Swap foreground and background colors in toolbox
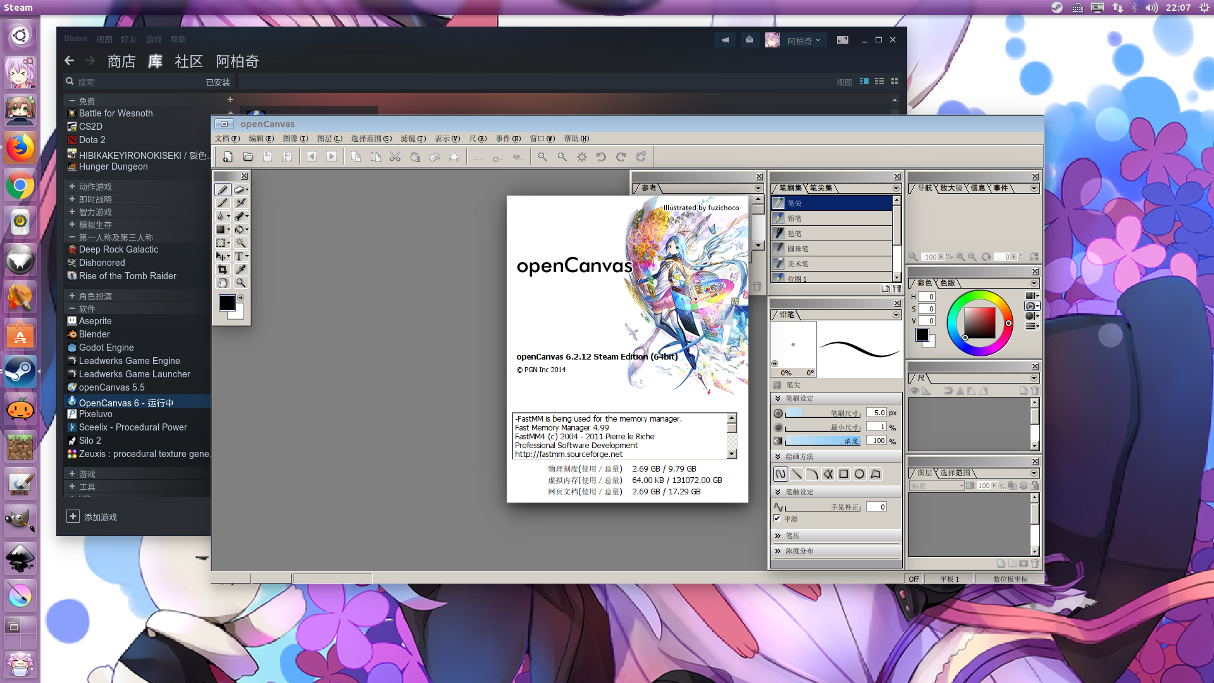Viewport: 1214px width, 683px height. pos(240,298)
